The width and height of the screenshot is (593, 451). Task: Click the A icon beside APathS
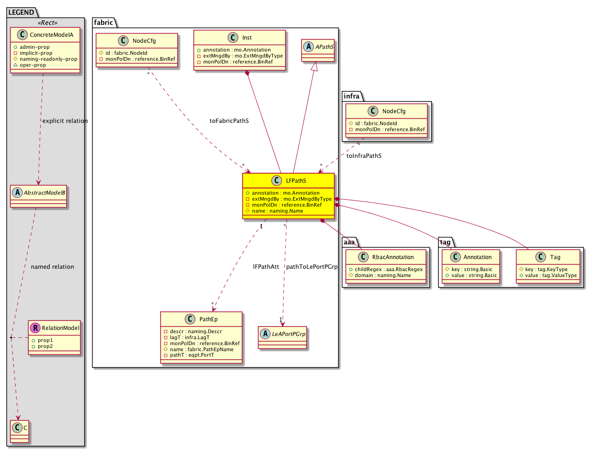click(309, 47)
